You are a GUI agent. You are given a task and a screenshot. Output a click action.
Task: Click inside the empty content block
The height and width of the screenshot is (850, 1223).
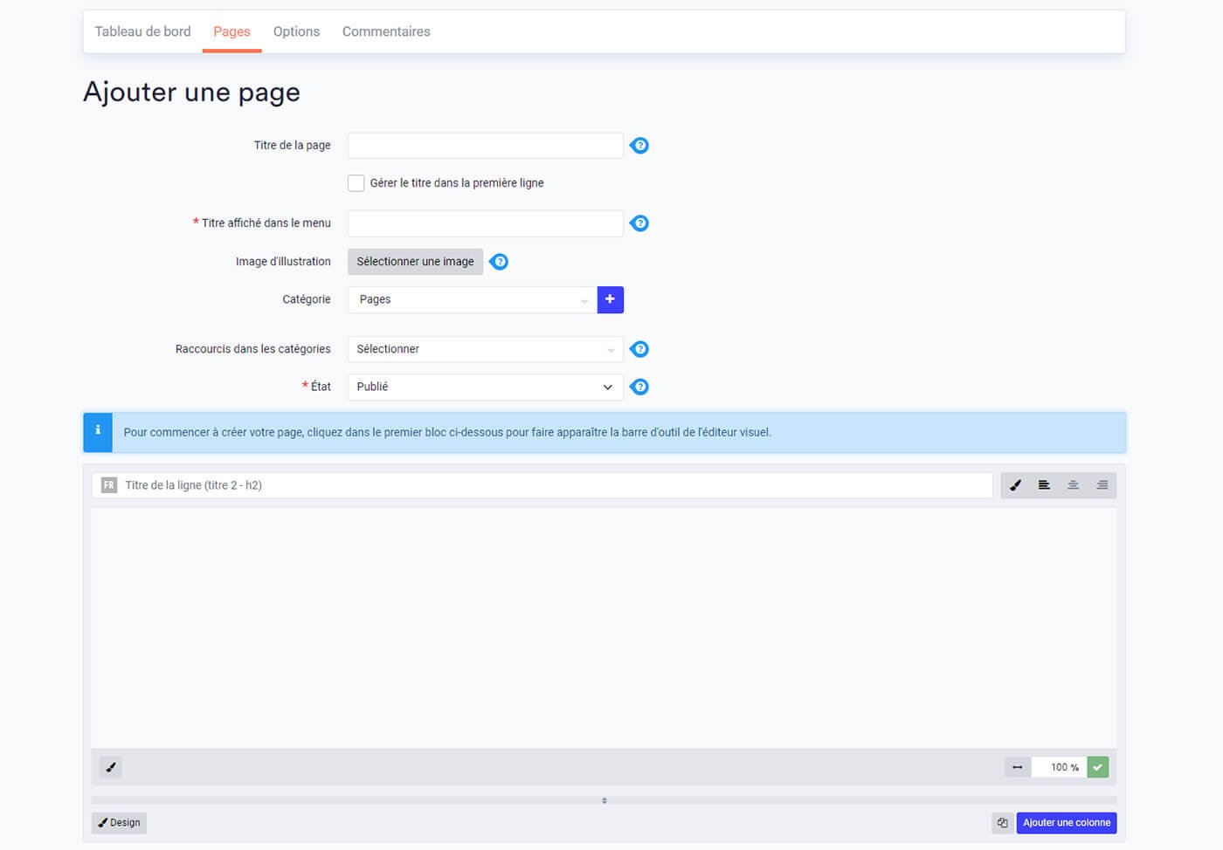604,627
